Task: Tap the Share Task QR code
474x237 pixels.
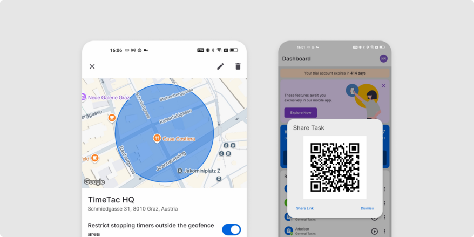Action: (x=335, y=167)
